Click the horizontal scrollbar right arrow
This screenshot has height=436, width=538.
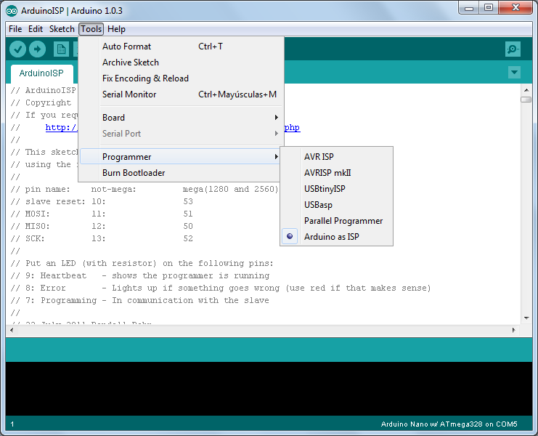(513, 330)
